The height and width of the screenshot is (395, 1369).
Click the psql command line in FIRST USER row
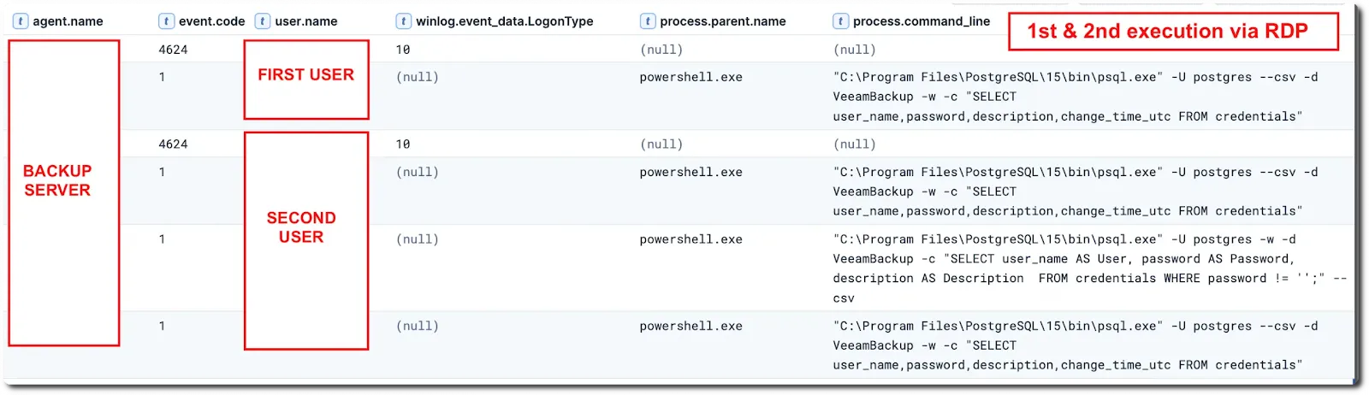(x=1076, y=97)
